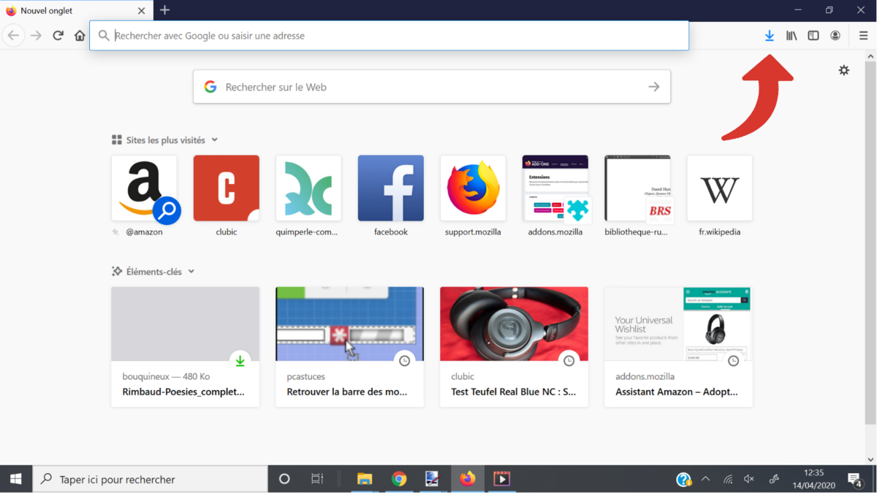Go back with the back arrow

pos(13,36)
